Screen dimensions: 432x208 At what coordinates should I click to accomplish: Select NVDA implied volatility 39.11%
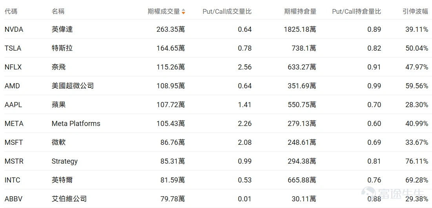417,29
